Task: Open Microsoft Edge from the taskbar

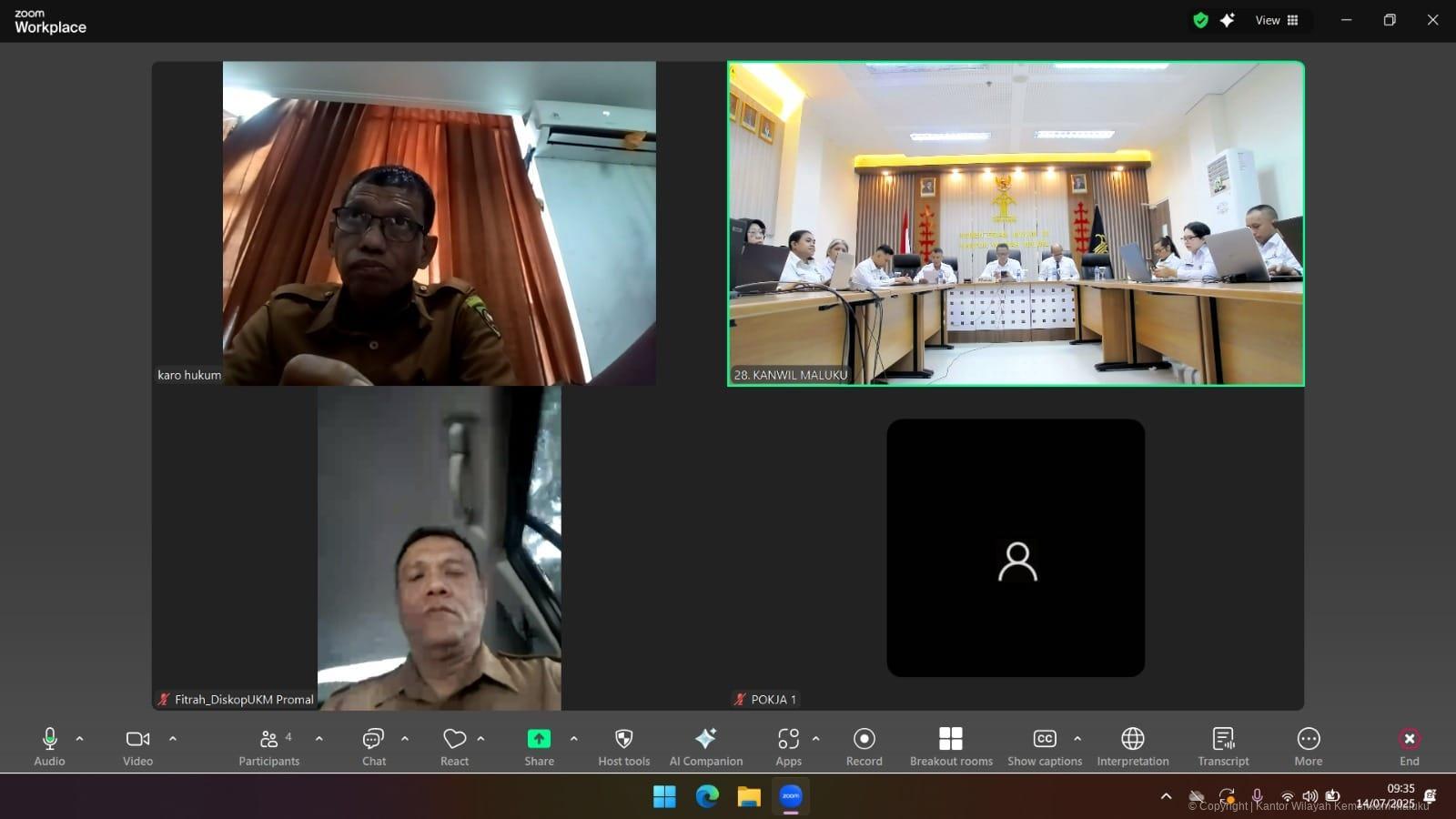Action: [707, 797]
